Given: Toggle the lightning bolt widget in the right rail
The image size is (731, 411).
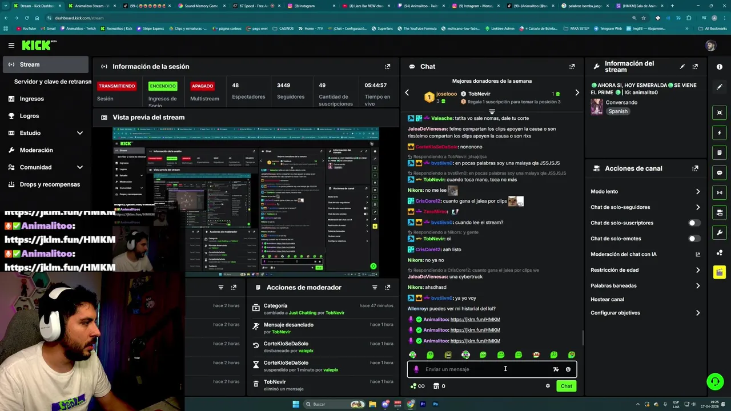Looking at the screenshot, I should click(x=720, y=132).
